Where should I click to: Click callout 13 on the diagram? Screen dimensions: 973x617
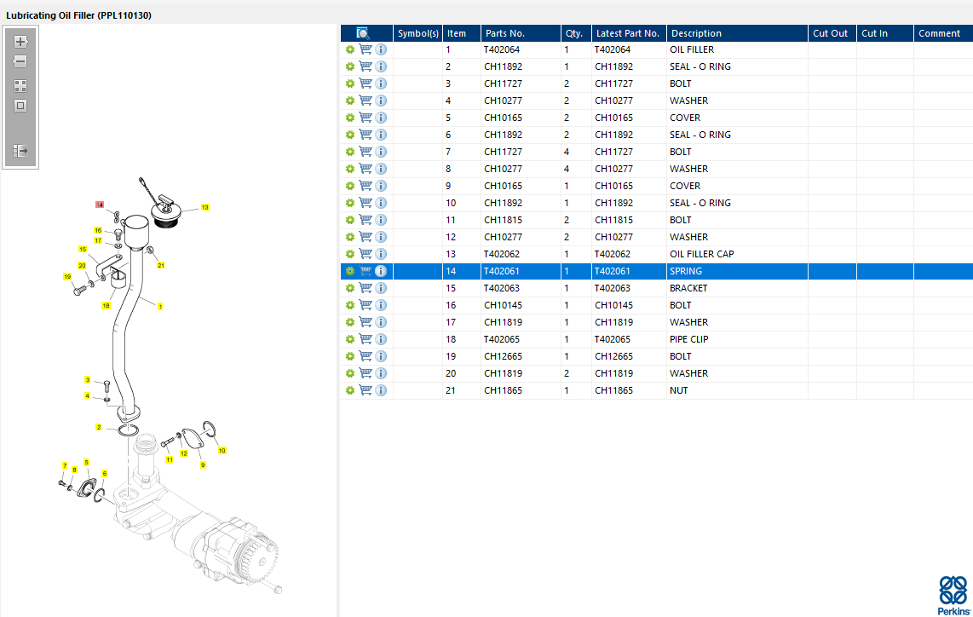click(x=204, y=207)
